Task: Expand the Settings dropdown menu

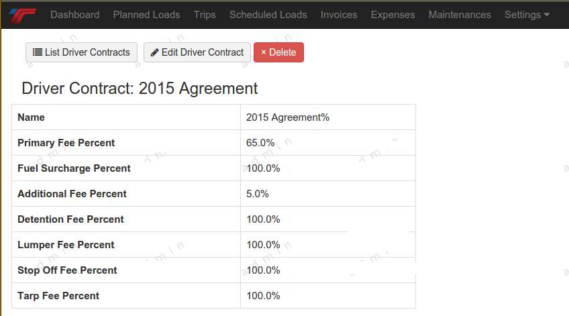Action: 527,15
